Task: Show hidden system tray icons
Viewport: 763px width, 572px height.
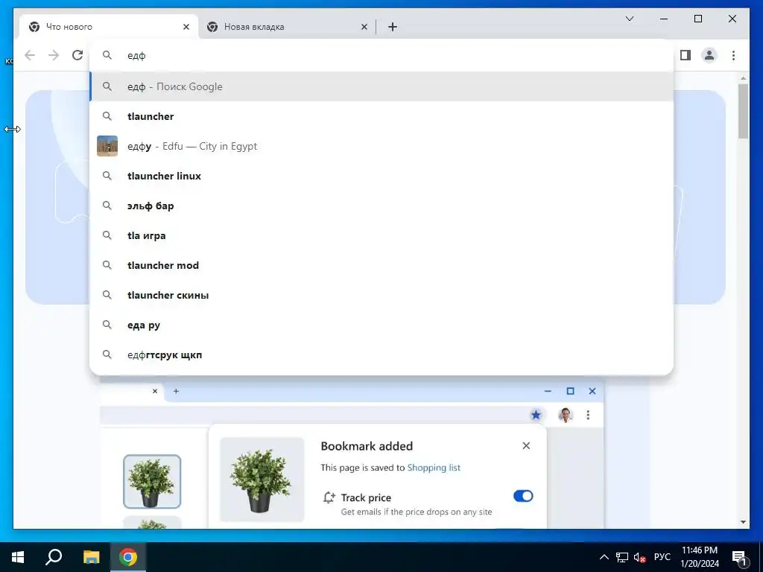Action: point(604,557)
